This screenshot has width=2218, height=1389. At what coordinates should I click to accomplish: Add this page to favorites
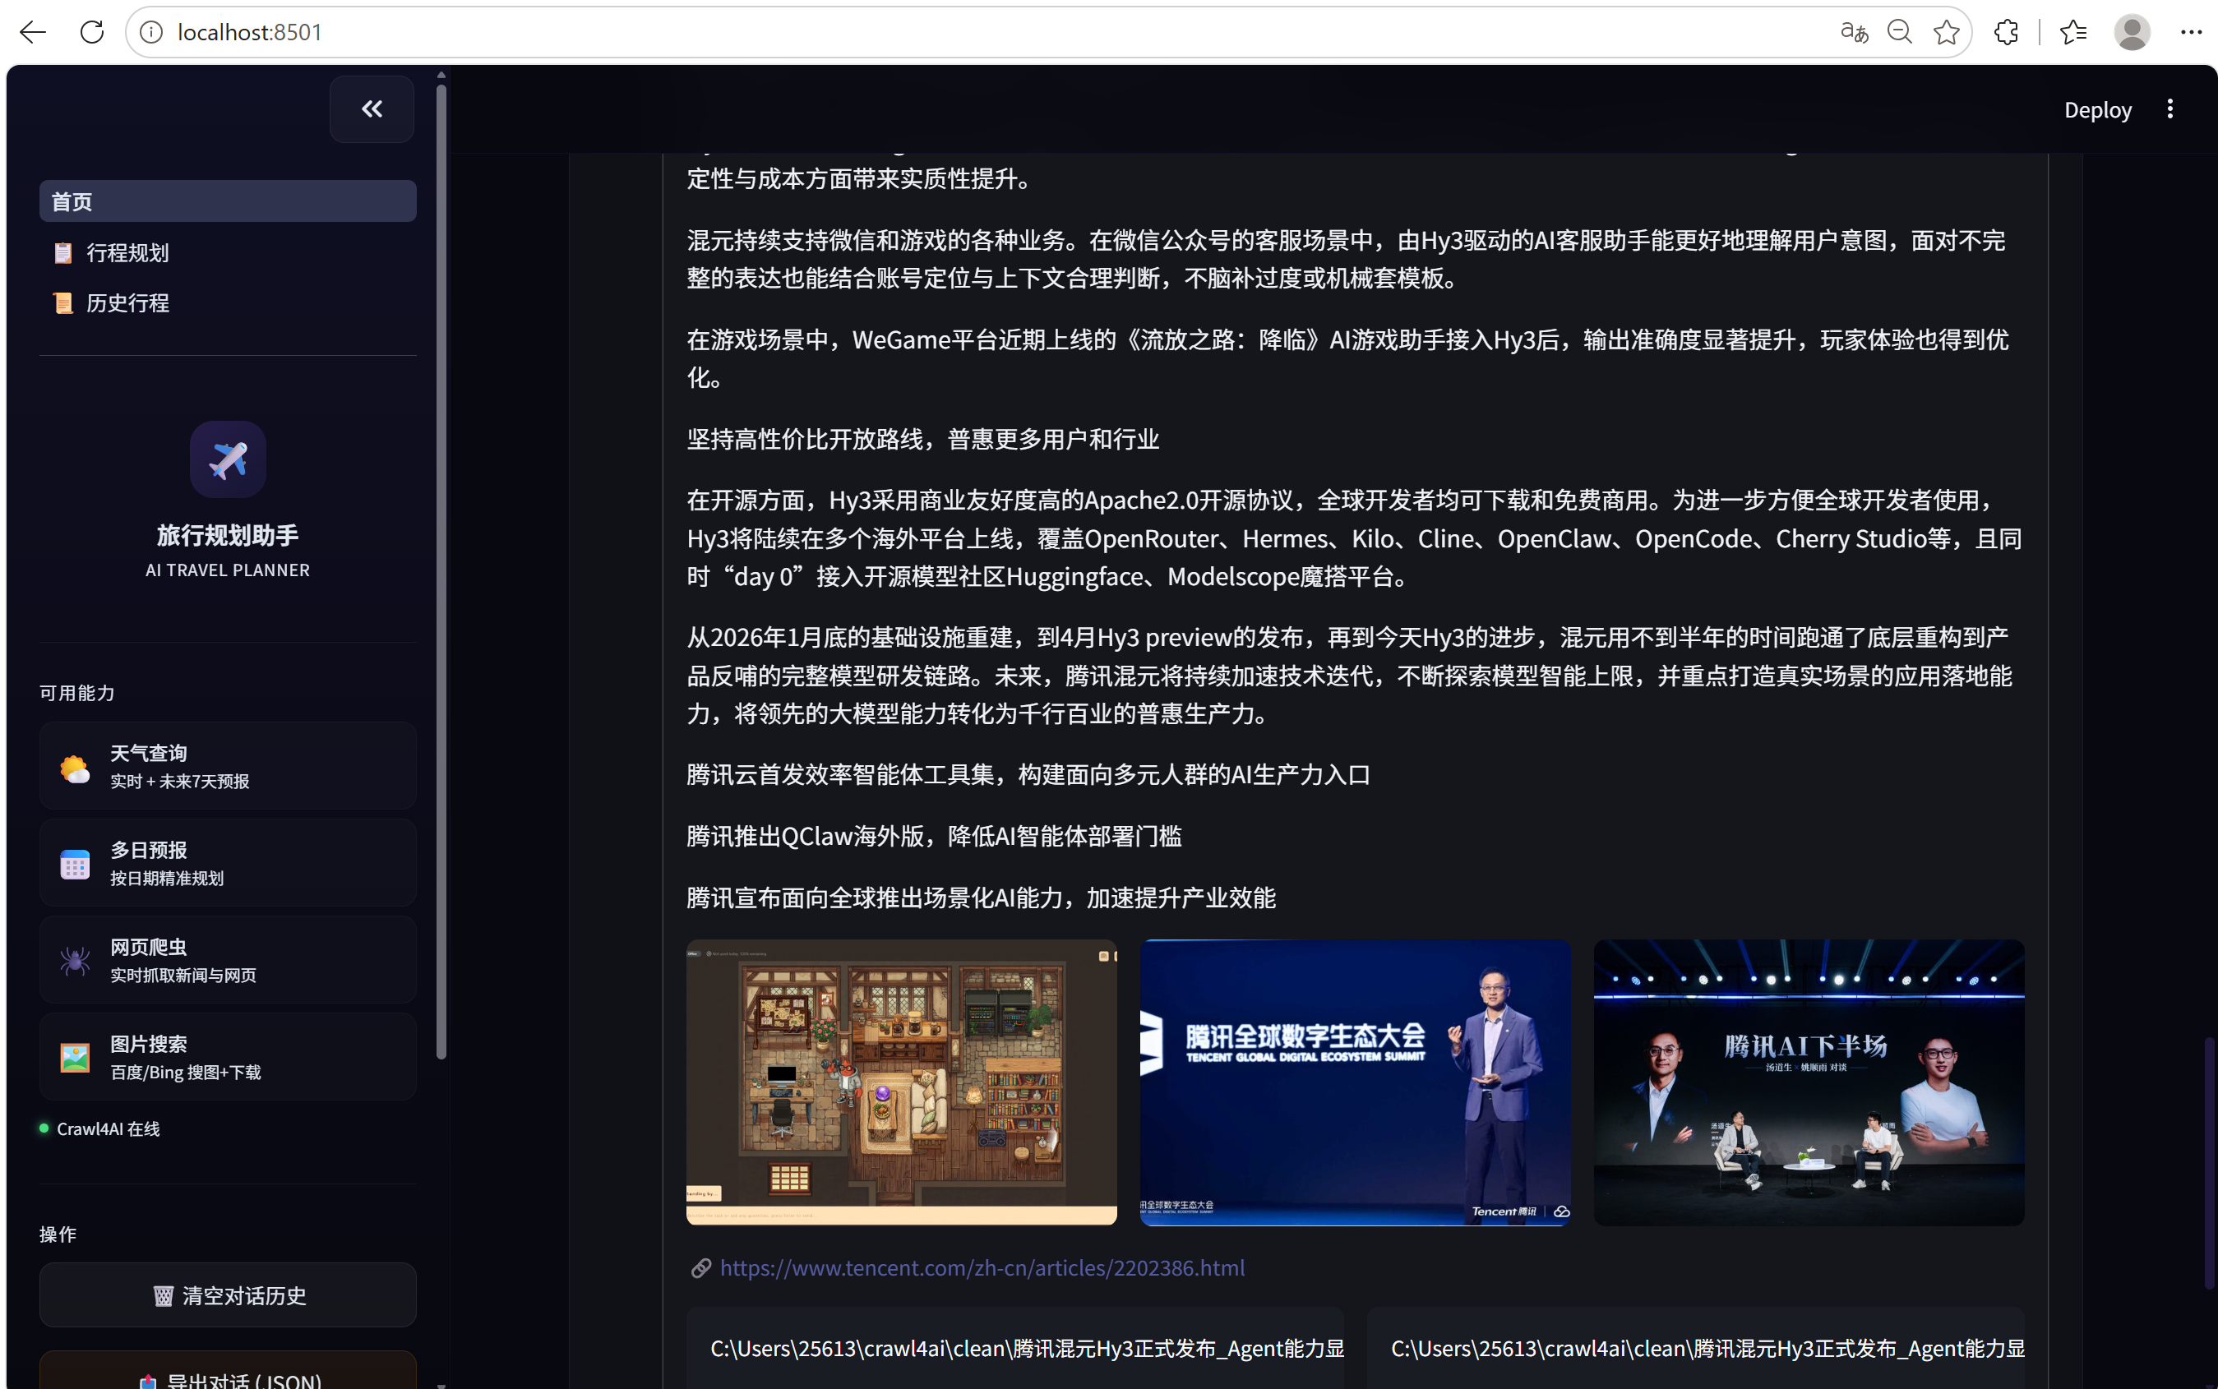click(x=1946, y=32)
